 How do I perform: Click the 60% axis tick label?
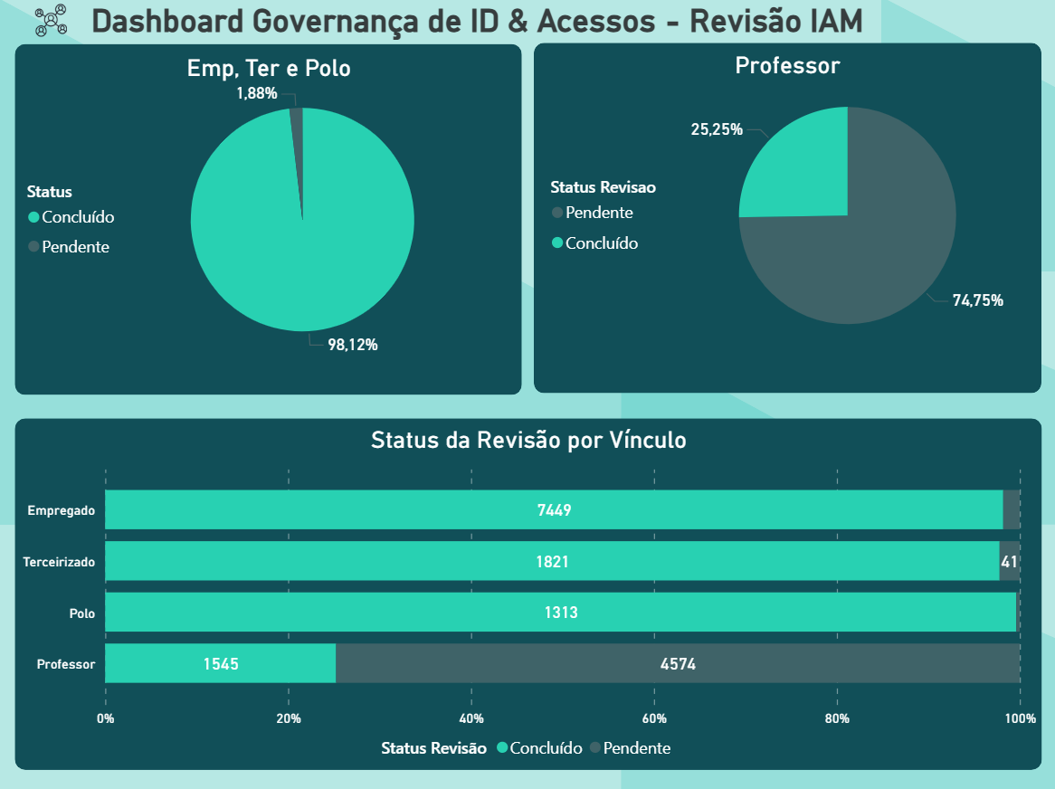coord(655,718)
